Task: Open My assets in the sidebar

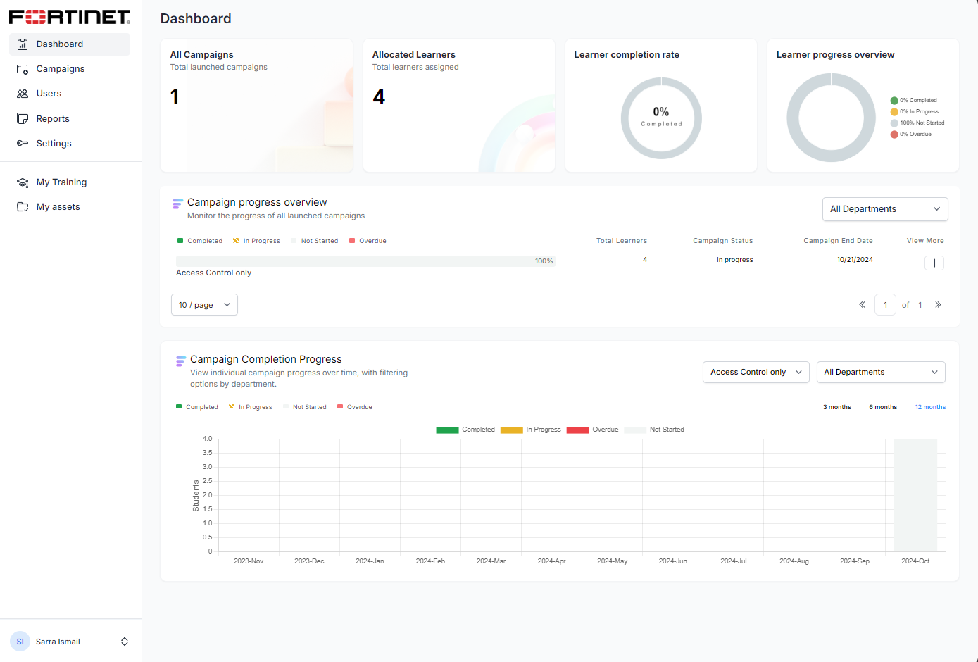Action: [70, 206]
